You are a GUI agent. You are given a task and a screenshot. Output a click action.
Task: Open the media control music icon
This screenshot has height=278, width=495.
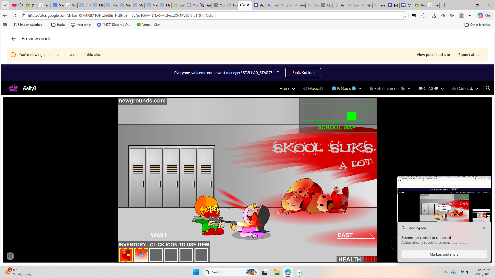point(434,15)
